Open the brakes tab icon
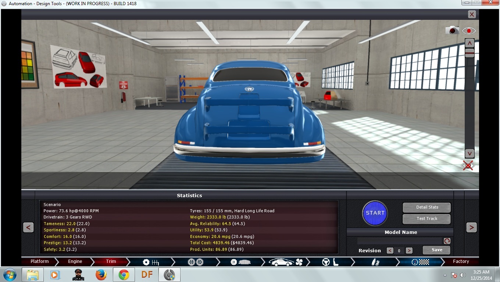500x282 pixels. (241, 262)
